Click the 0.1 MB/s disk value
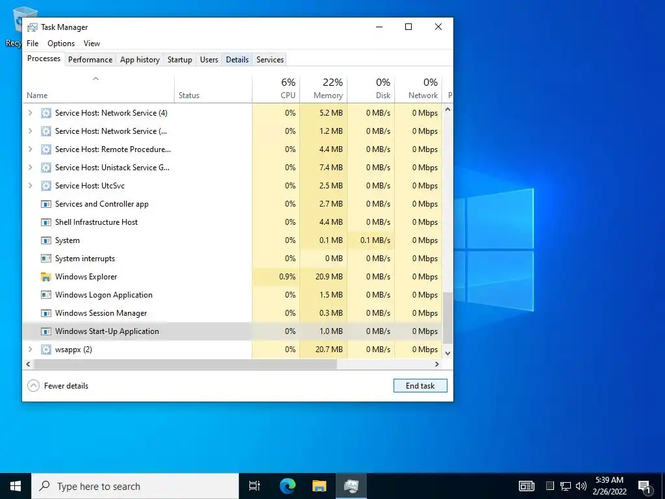The height and width of the screenshot is (499, 665). [375, 240]
